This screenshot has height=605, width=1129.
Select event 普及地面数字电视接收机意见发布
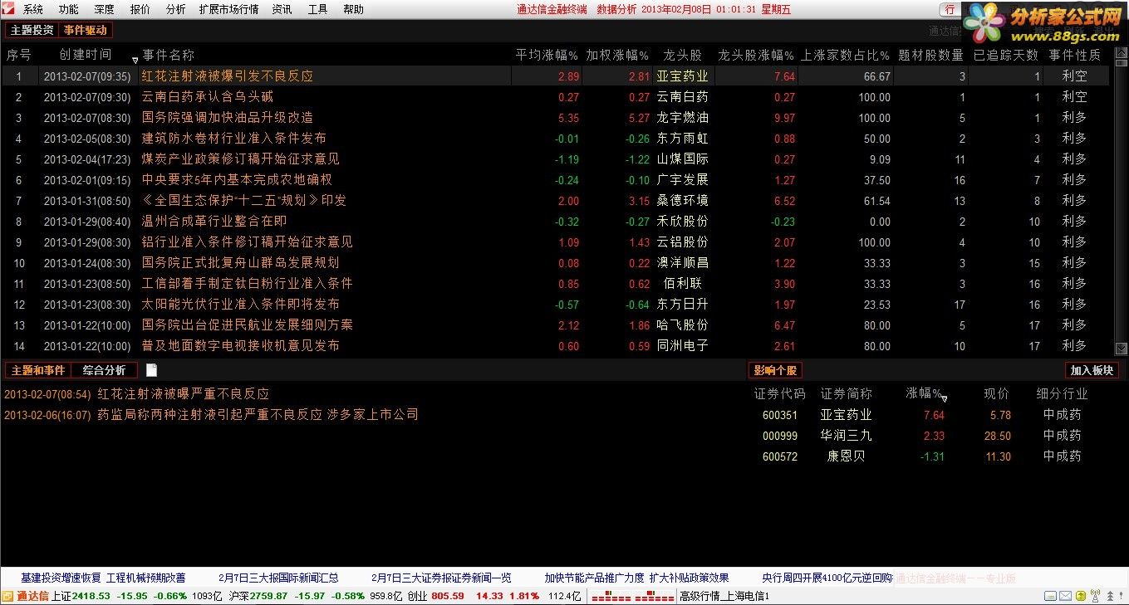point(241,345)
